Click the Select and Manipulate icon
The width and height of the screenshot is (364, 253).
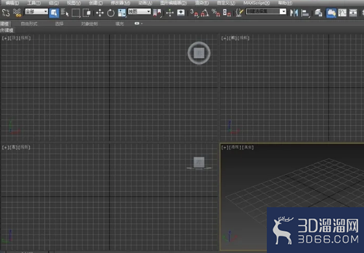coord(170,13)
